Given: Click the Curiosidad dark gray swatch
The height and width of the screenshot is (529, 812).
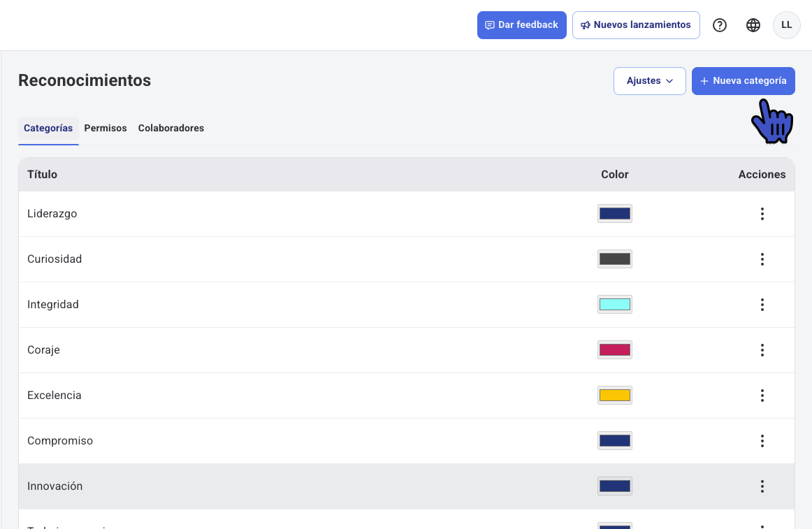Looking at the screenshot, I should [615, 259].
